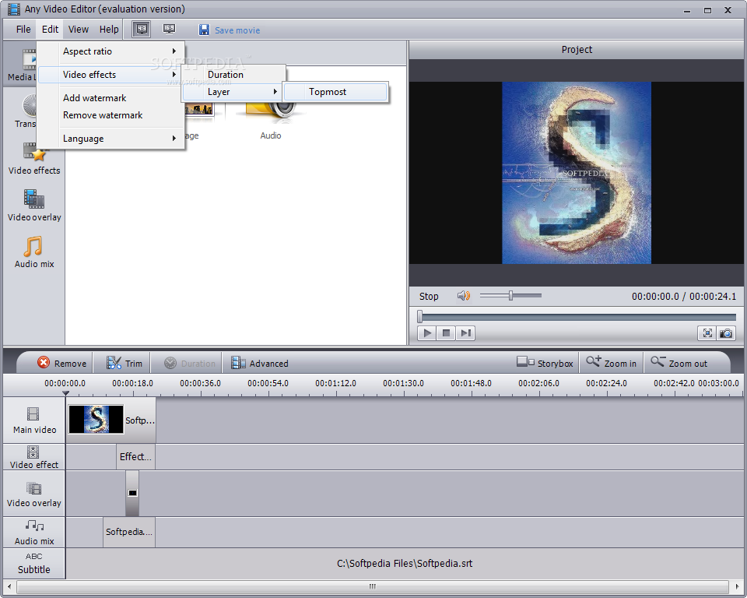Viewport: 747px width, 598px height.
Task: Select the Topmost layer option
Action: 336,92
